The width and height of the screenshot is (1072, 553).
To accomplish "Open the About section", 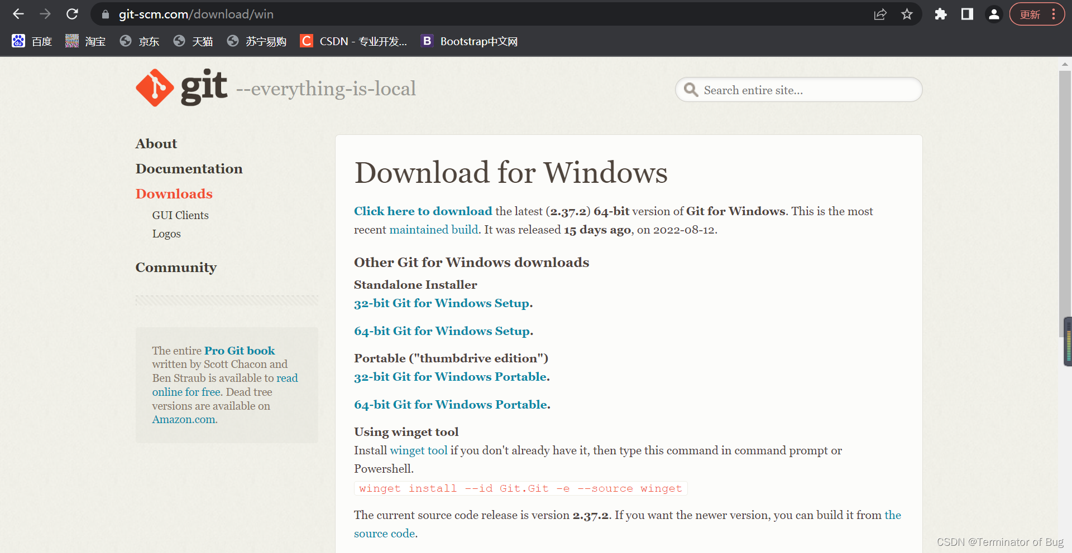I will pyautogui.click(x=156, y=144).
